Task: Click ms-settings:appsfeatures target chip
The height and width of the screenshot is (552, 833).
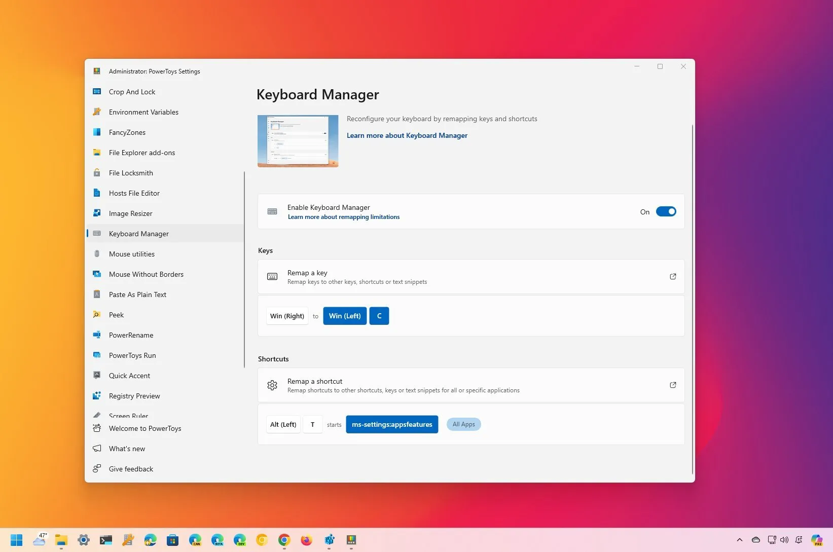Action: [x=392, y=424]
